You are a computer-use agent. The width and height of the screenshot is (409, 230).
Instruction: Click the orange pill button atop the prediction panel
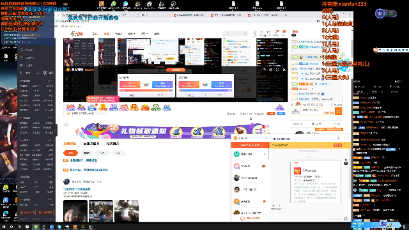176,70
